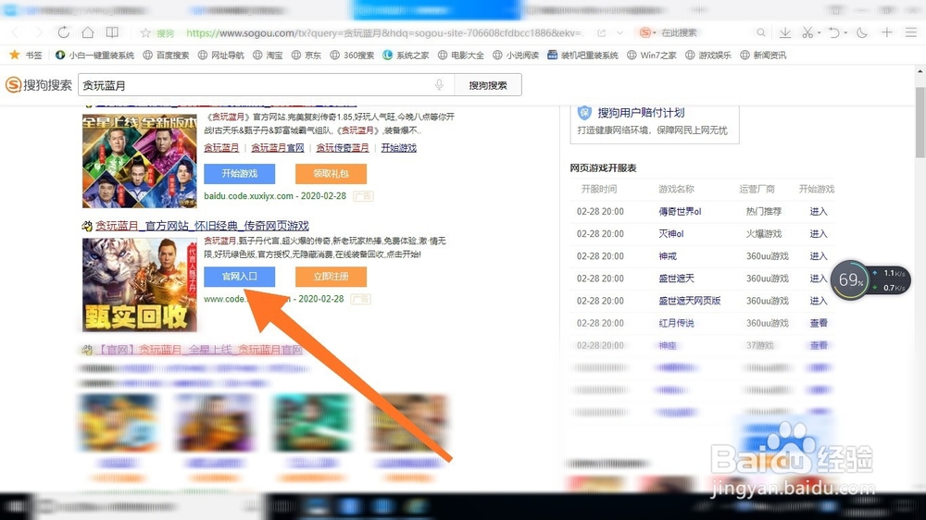
Task: Open the 神戒 game link
Action: (668, 256)
